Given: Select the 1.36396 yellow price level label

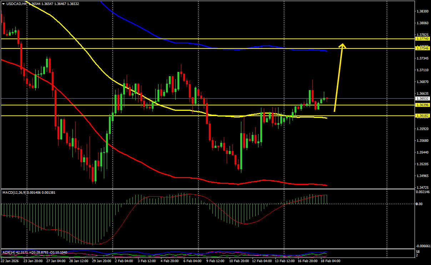Looking at the screenshot, I should (x=422, y=105).
